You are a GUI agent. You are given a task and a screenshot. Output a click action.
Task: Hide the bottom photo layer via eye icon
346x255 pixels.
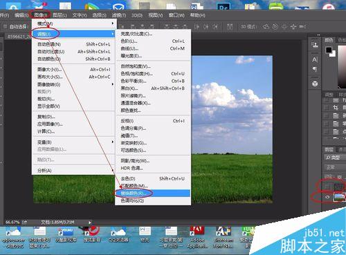pos(327,197)
